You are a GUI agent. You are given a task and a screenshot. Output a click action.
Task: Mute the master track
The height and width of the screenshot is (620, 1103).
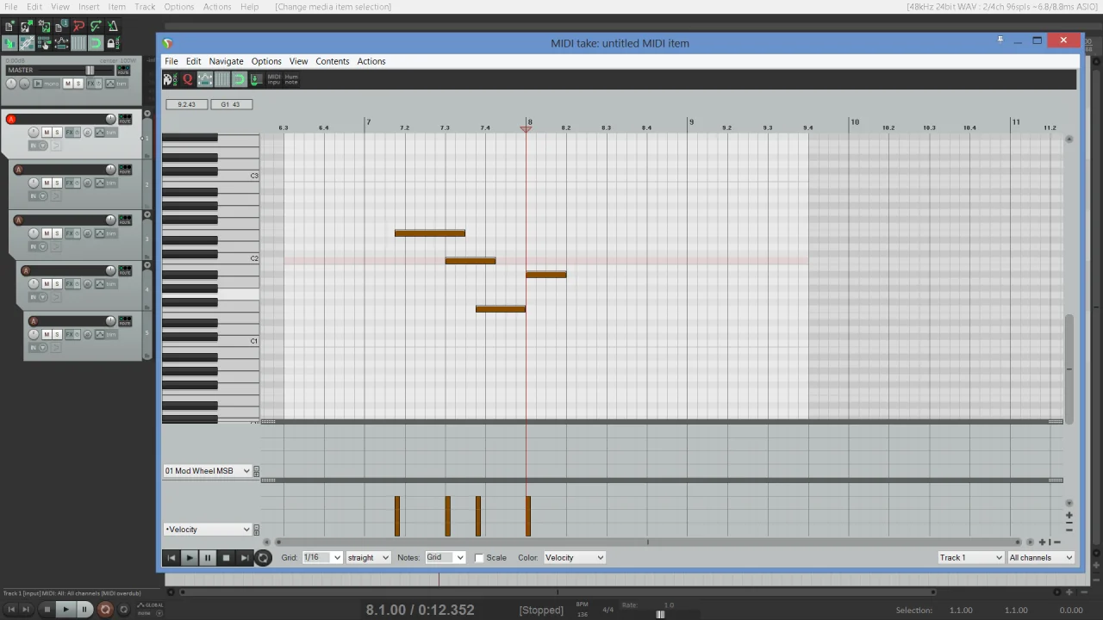coord(68,84)
